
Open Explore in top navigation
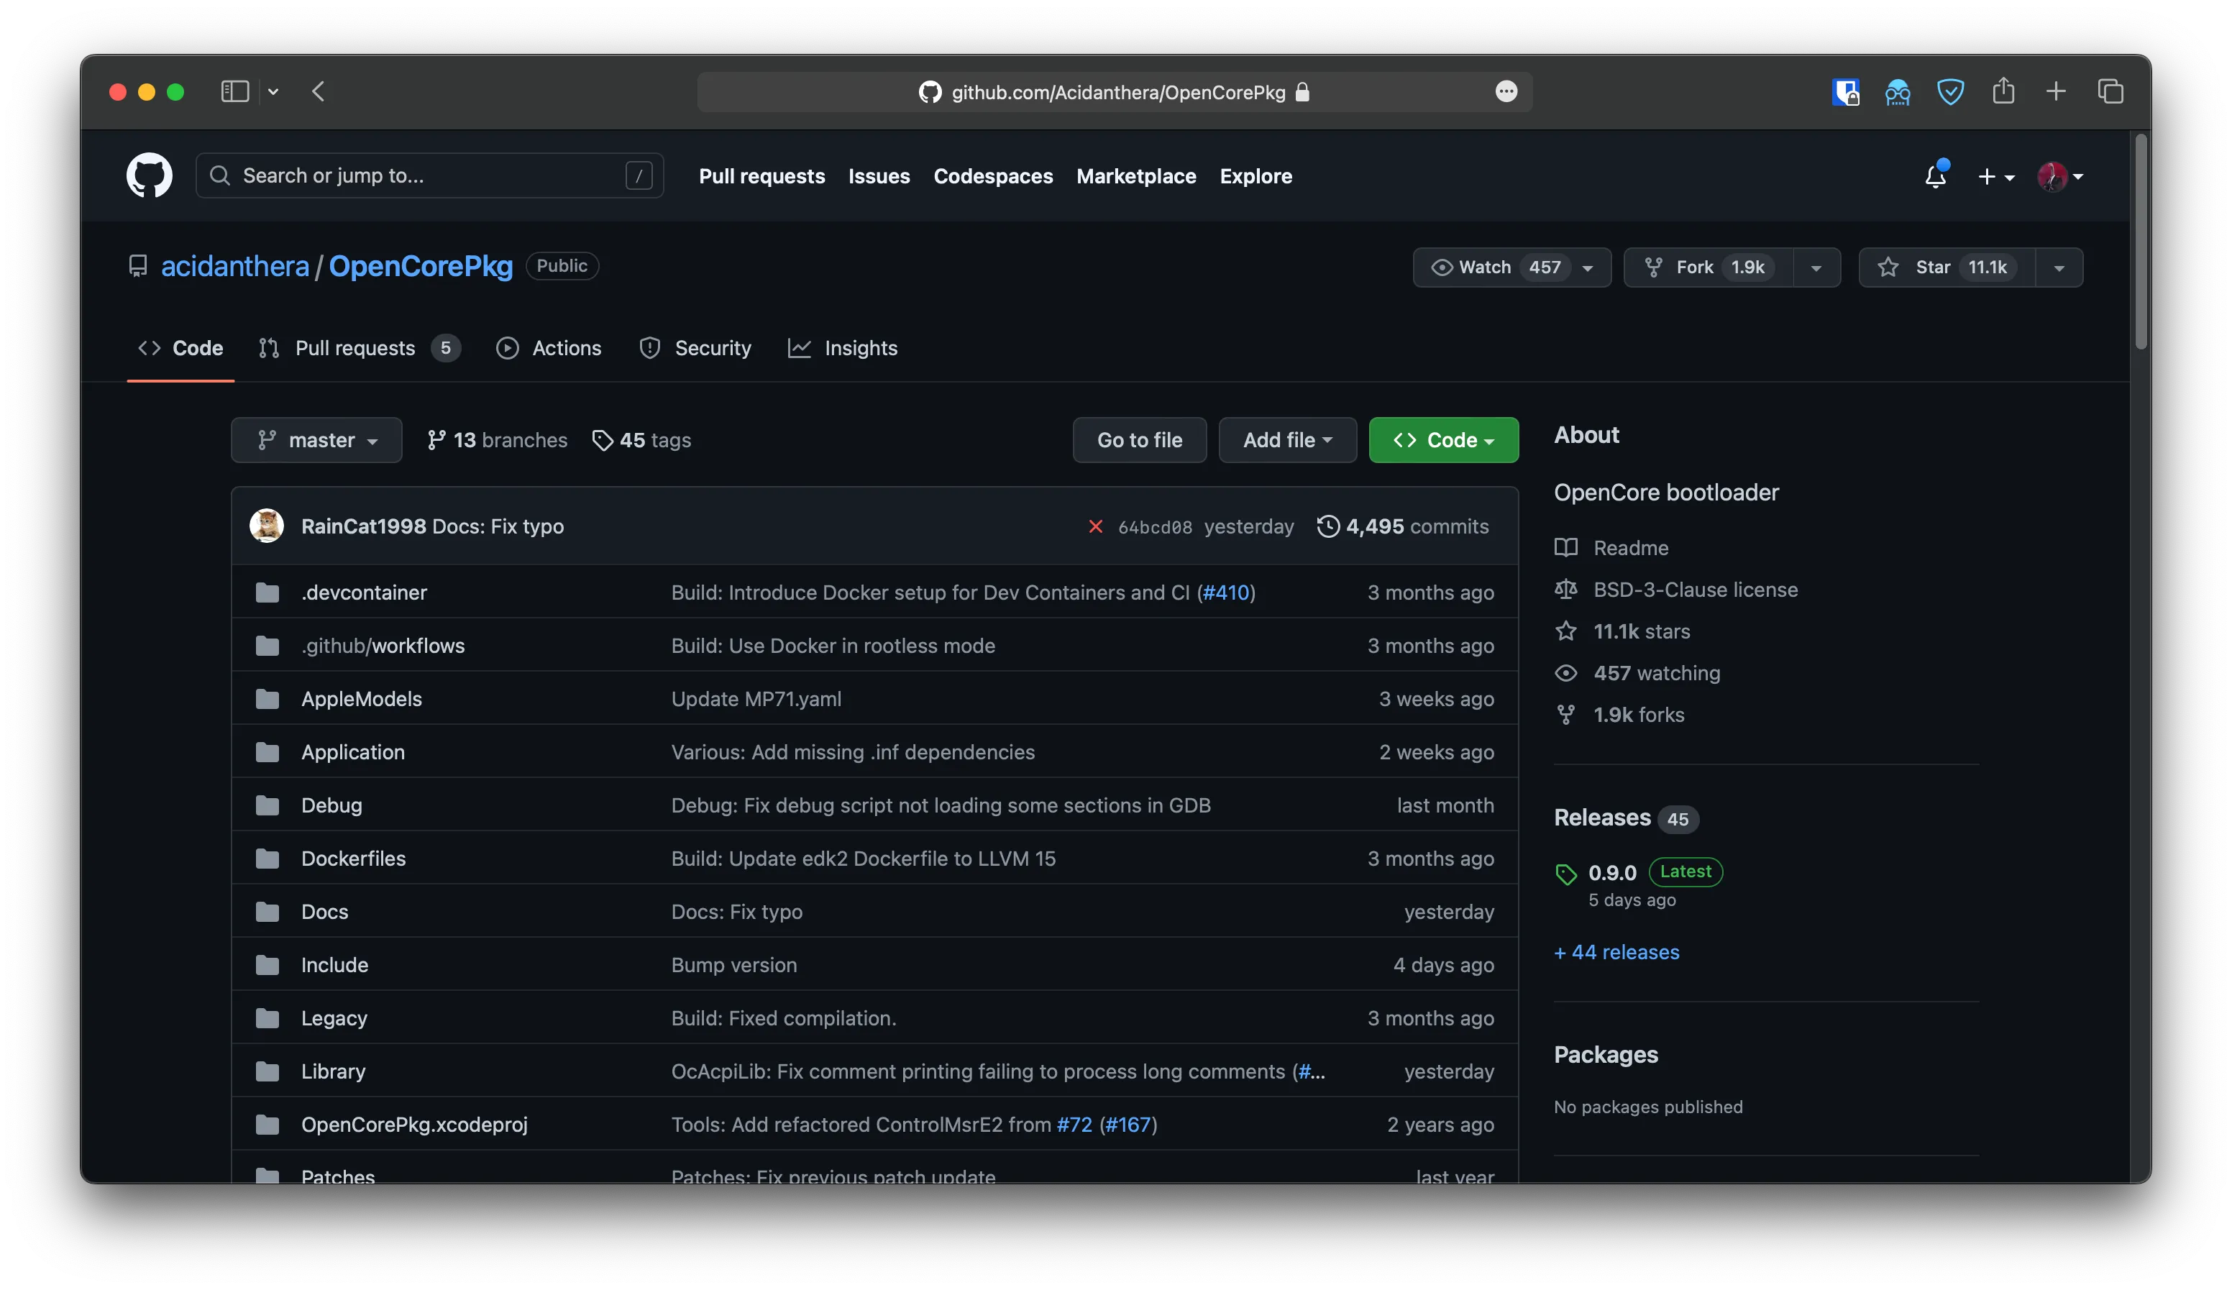point(1255,176)
